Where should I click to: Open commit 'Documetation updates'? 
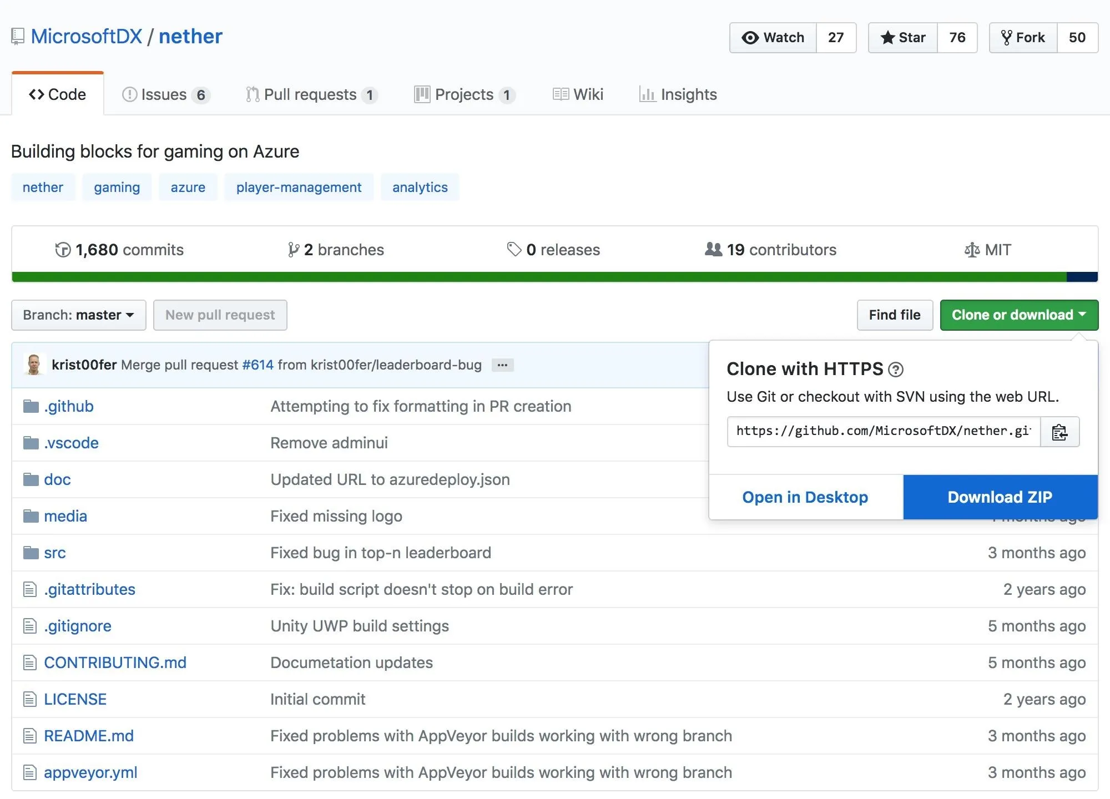(x=351, y=663)
